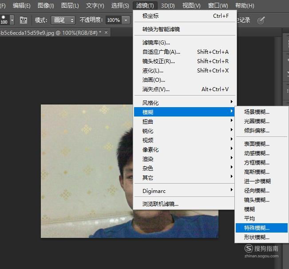Select 倾斜偏移... blur filter
289x269 pixels.
pos(262,131)
